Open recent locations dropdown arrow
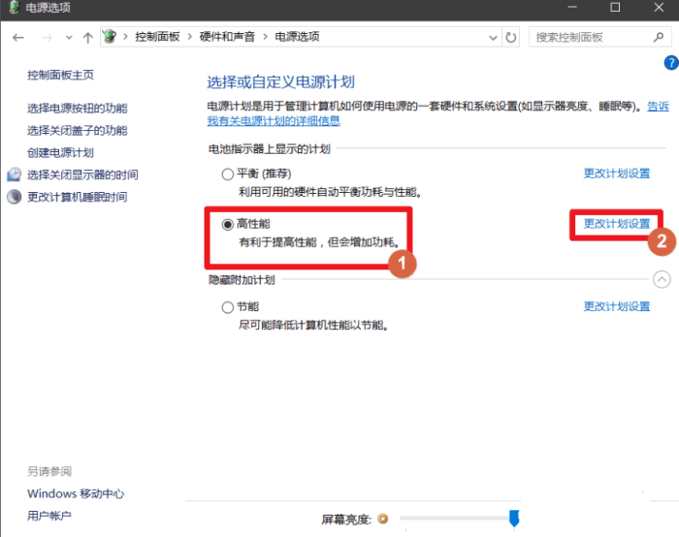 click(68, 37)
